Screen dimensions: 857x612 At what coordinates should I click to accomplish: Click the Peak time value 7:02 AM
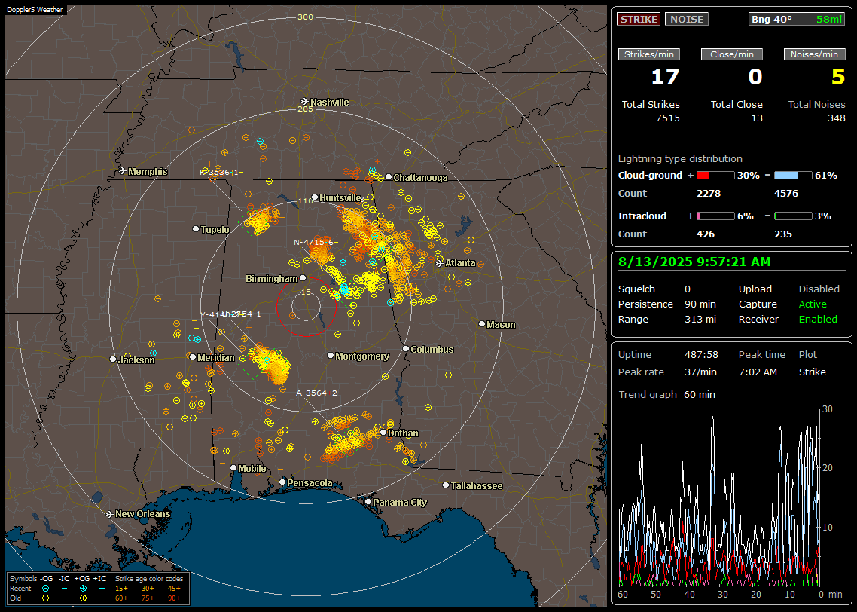click(758, 372)
